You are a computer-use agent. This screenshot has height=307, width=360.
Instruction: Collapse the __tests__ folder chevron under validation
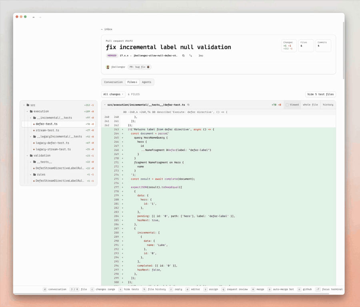pyautogui.click(x=30, y=162)
